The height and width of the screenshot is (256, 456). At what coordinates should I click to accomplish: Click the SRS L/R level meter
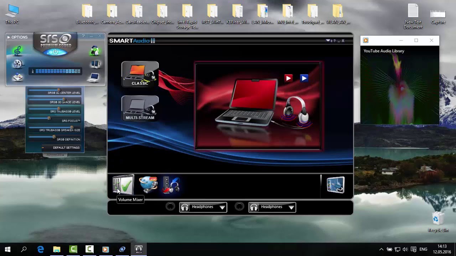coord(56,71)
